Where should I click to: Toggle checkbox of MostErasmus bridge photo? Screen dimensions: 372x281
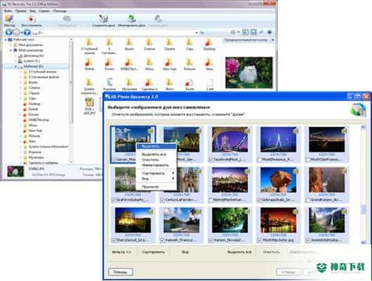pos(260,159)
